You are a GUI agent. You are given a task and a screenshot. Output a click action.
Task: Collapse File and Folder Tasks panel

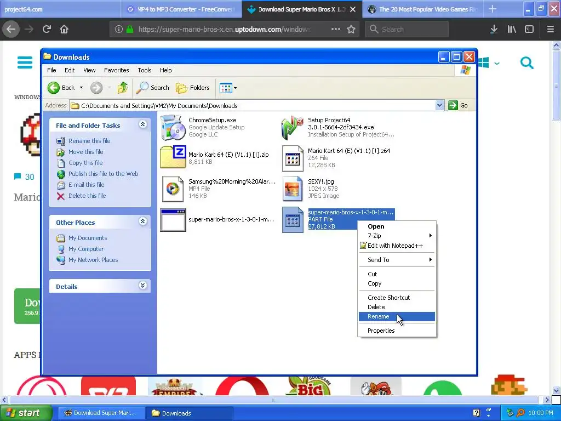click(143, 124)
